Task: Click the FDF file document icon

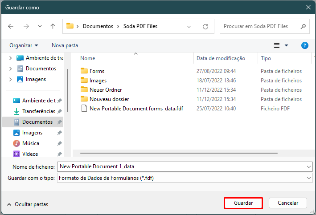Action: click(84, 108)
